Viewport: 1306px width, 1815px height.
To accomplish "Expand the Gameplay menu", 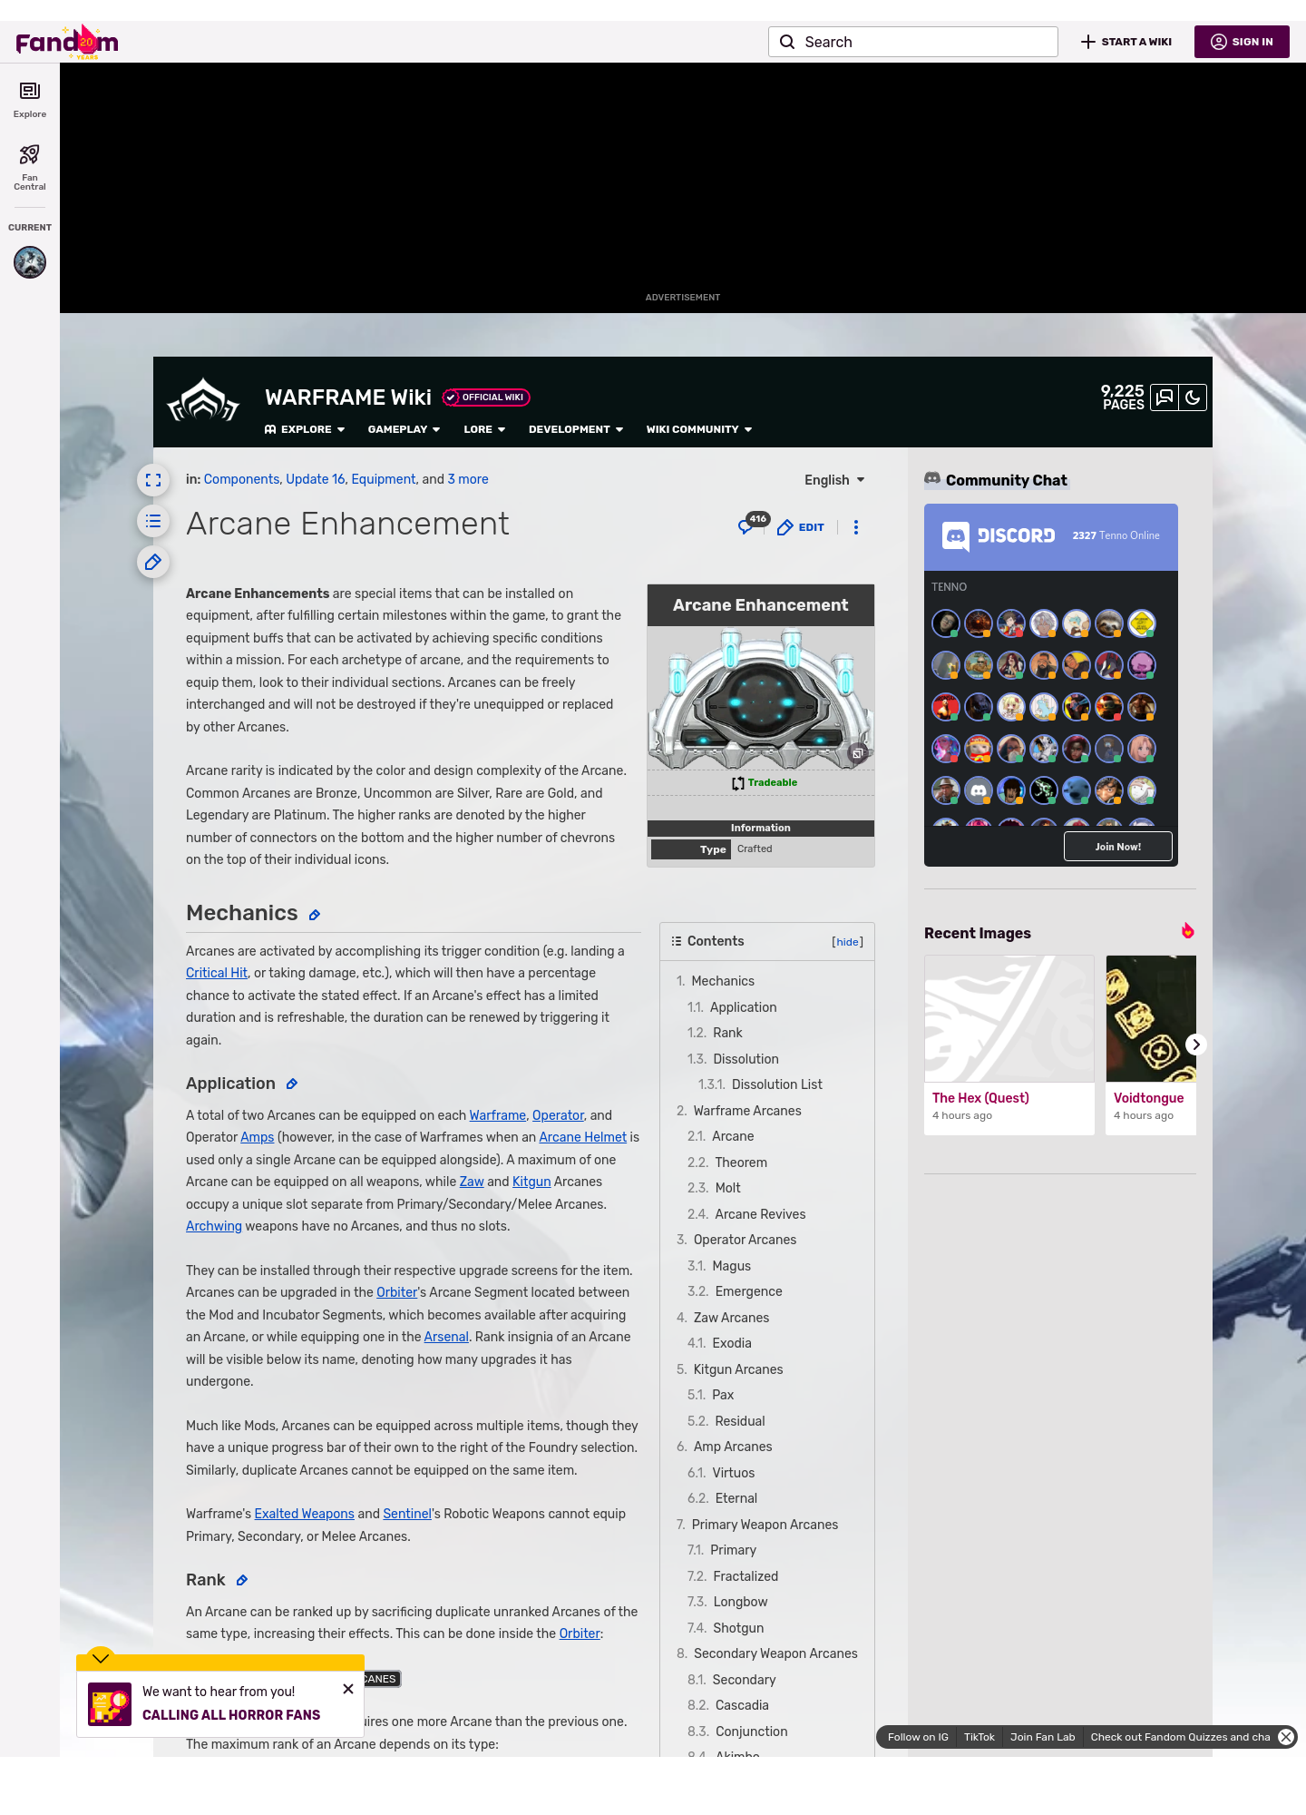I will pos(404,429).
